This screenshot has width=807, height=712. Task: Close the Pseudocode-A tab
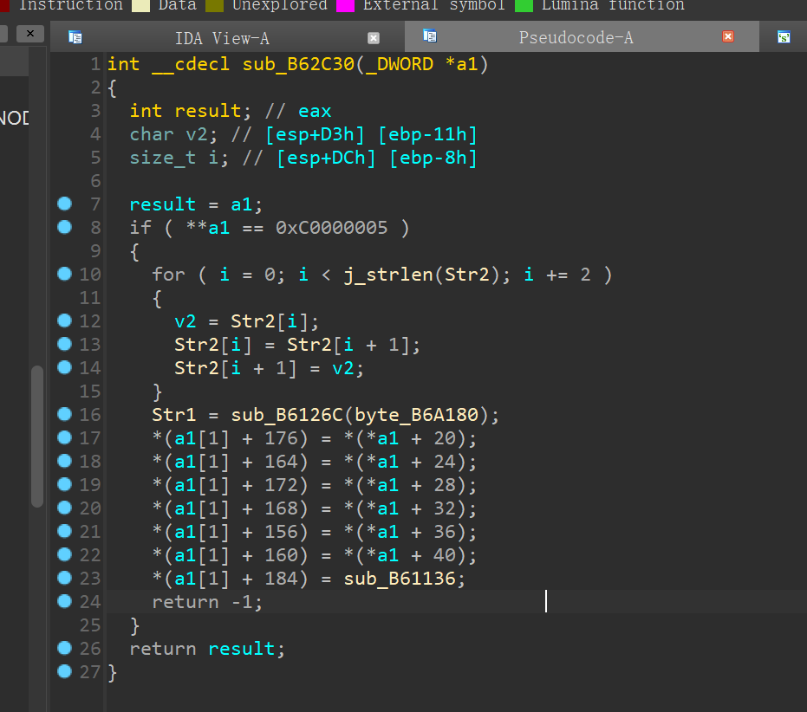click(728, 36)
